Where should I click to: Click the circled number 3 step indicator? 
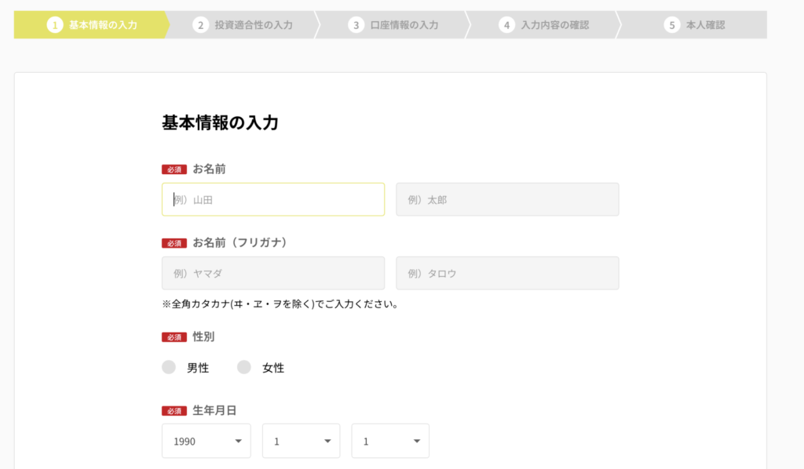coord(354,25)
